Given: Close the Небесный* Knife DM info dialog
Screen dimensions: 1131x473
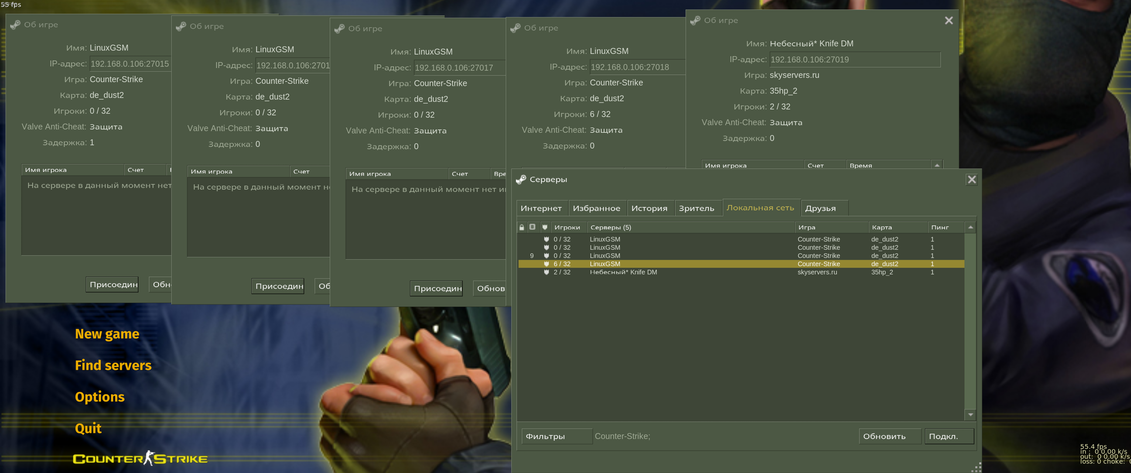Looking at the screenshot, I should tap(949, 21).
